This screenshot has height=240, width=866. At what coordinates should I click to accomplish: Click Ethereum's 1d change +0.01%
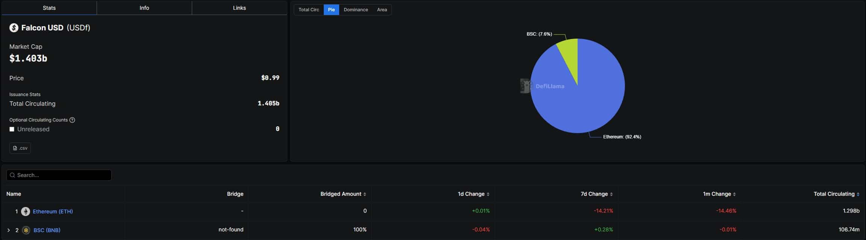point(481,211)
